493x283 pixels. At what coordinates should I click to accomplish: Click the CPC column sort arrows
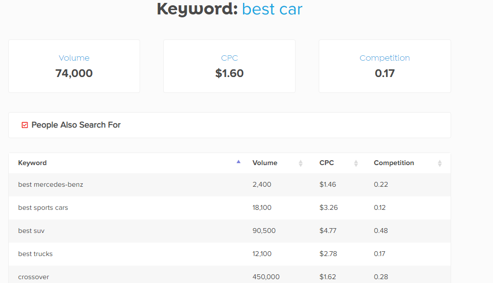356,163
